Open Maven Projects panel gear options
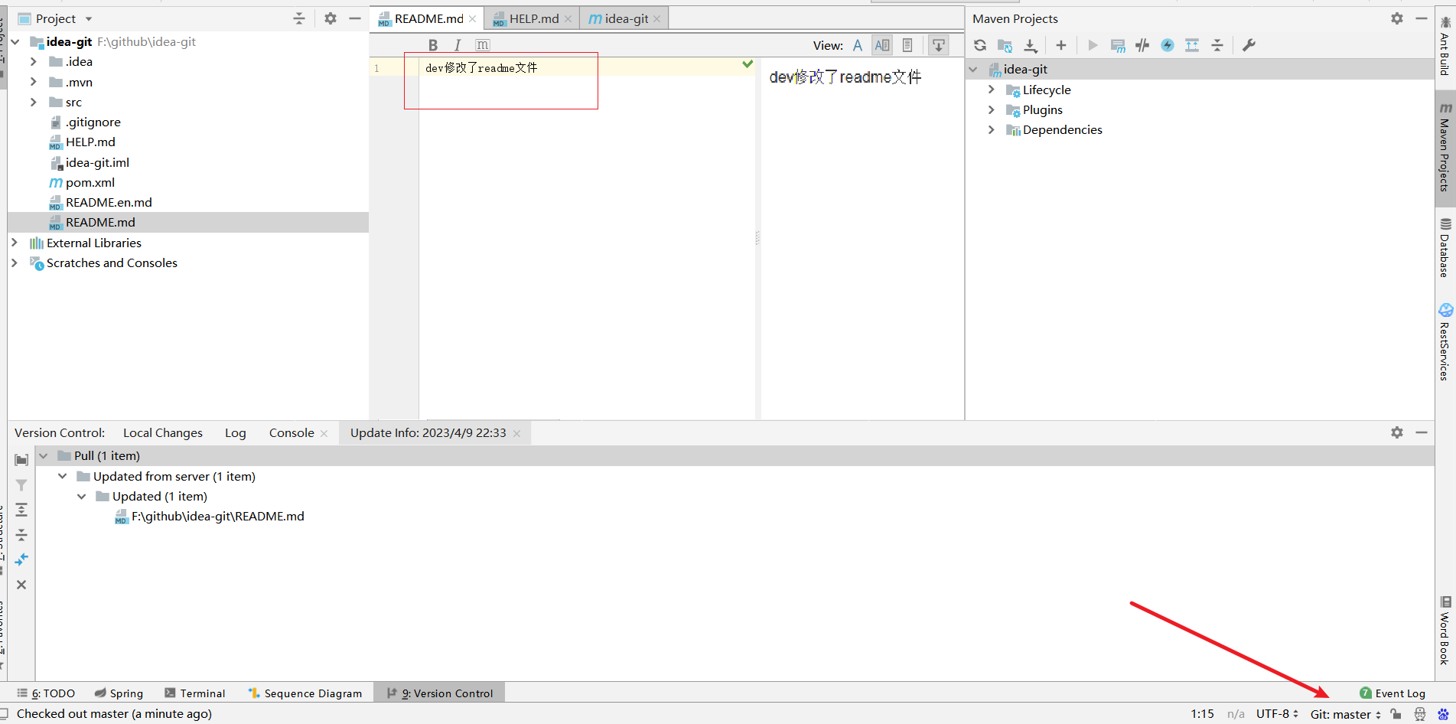This screenshot has height=724, width=1456. pos(1397,18)
